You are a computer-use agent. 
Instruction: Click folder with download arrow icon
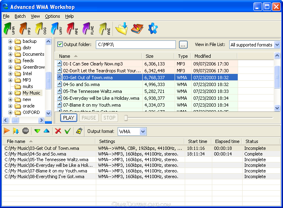[122, 29]
